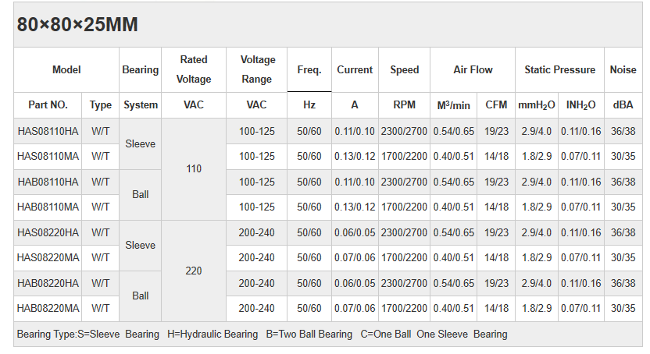Click the HAB08110HA part number cell
The image size is (650, 354).
pos(48,182)
